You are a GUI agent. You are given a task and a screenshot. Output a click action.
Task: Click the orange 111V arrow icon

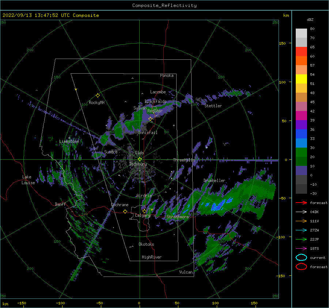tap(301, 221)
